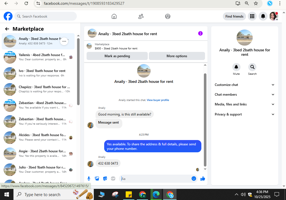Open the account profile picture menu
This screenshot has height=200, width=286.
pos(274,16)
